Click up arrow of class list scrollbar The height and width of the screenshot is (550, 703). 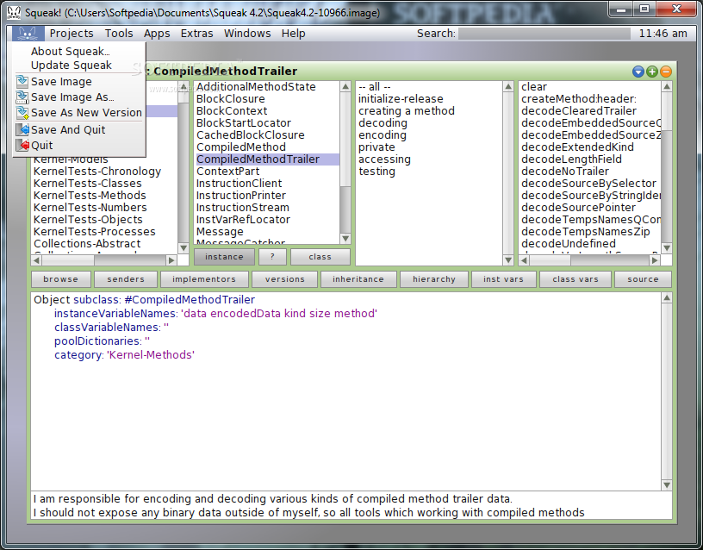tap(345, 86)
